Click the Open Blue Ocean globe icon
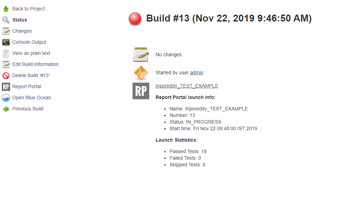Screen dimensions: 354x201 pyautogui.click(x=6, y=97)
